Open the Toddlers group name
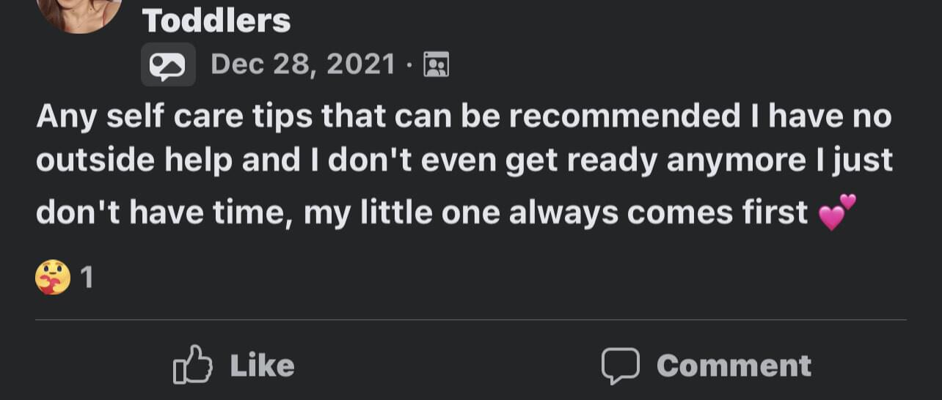The height and width of the screenshot is (400, 942). click(216, 21)
